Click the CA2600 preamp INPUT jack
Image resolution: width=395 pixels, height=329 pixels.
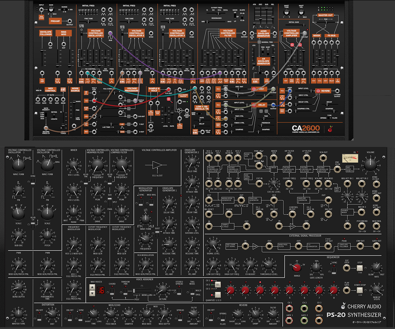(x=41, y=10)
